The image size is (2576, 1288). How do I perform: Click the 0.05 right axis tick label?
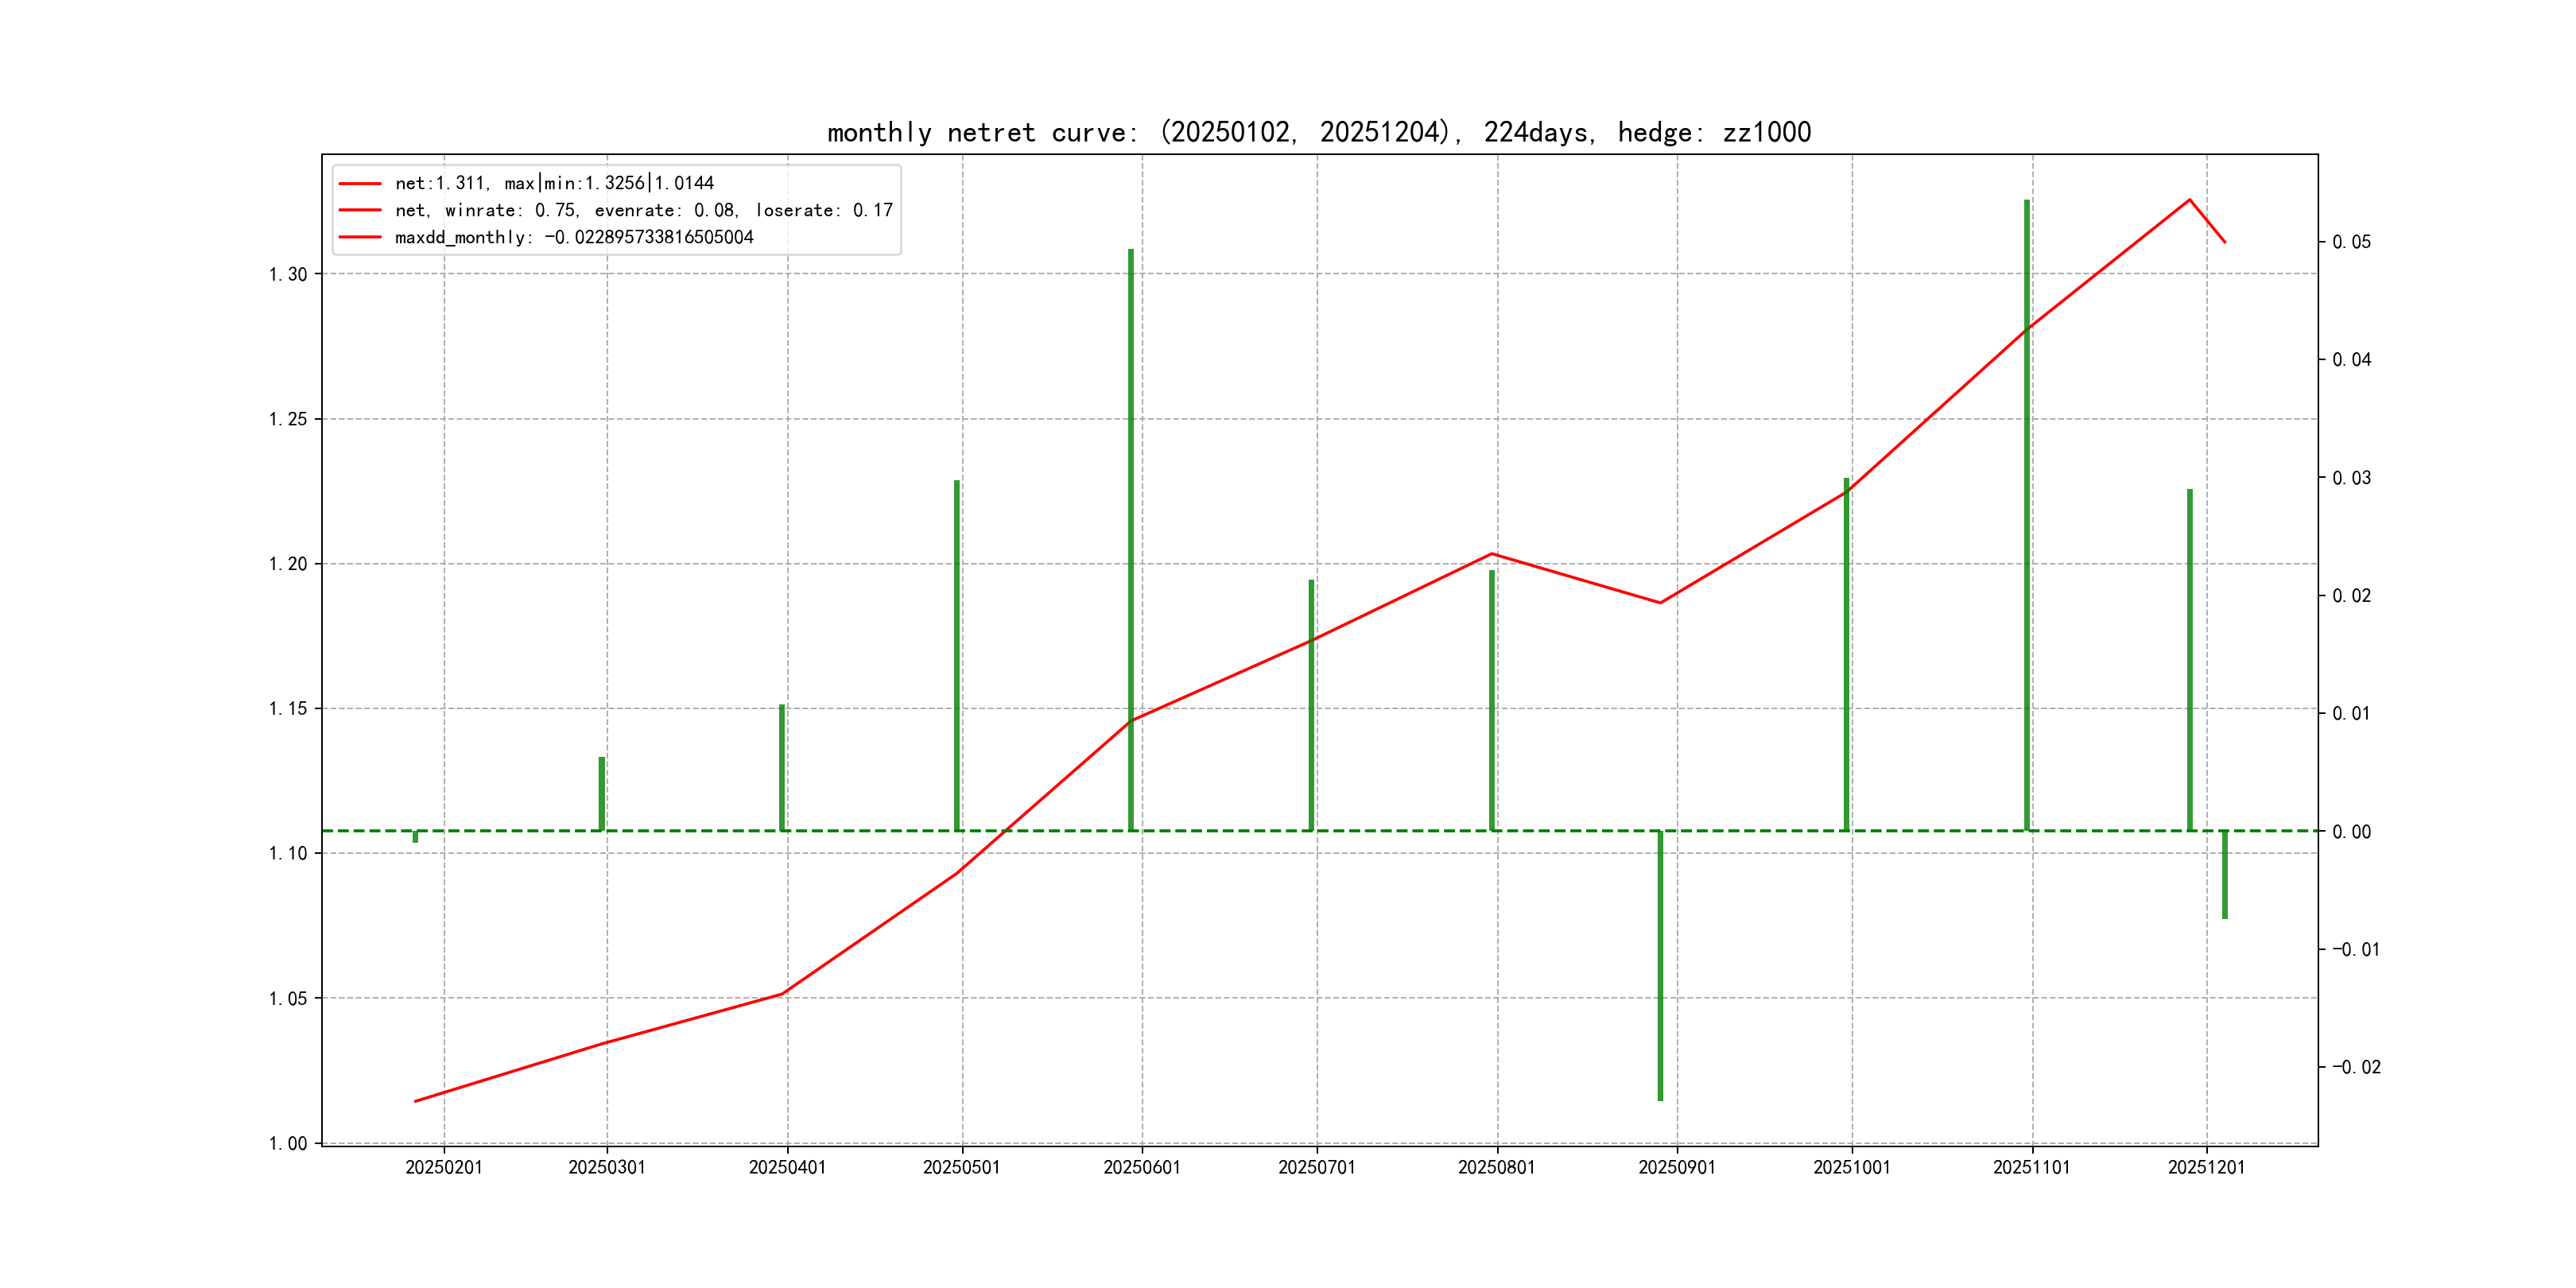pos(2351,242)
